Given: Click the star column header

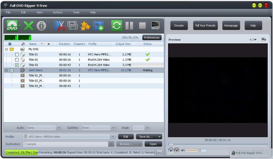Looking at the screenshot, I should coord(49,44).
